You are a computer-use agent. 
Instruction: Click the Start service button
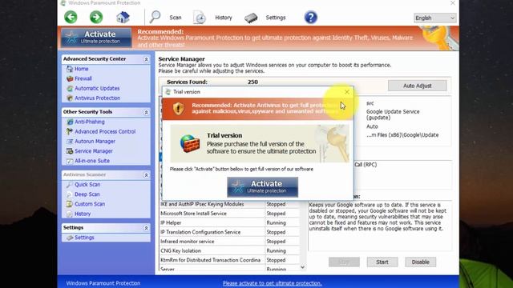(x=382, y=262)
